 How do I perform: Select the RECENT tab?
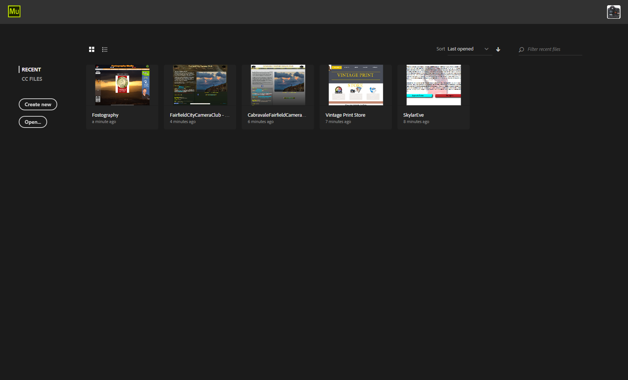coord(31,70)
